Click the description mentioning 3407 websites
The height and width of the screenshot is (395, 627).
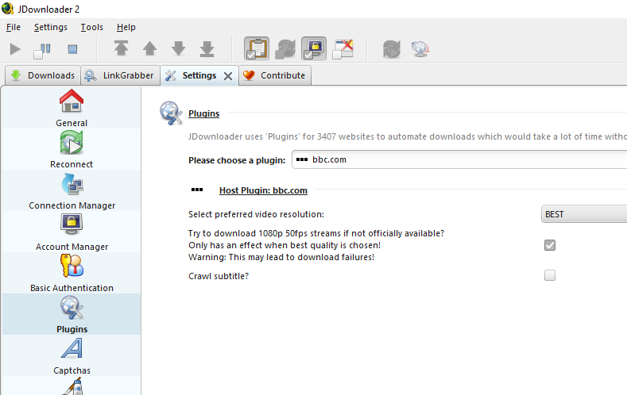pos(408,136)
